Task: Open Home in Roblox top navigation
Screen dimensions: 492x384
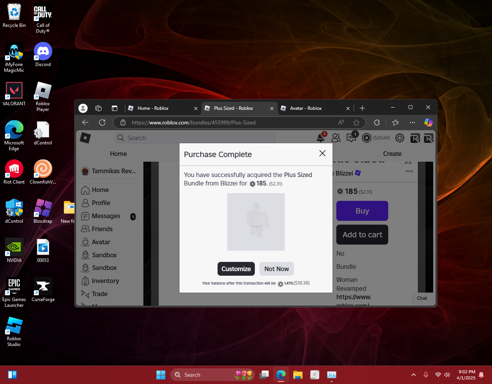Action: pos(118,154)
